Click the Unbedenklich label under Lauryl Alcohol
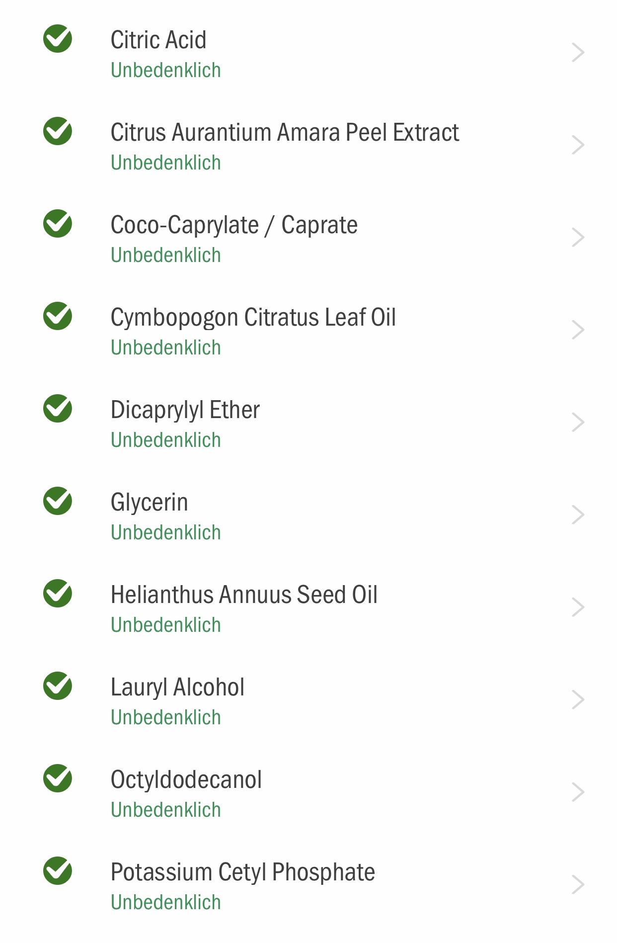617x943 pixels. [166, 717]
